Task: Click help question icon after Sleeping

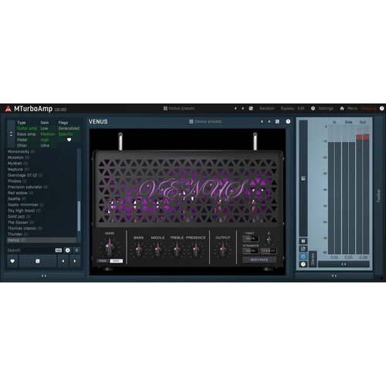Action: coord(382,108)
